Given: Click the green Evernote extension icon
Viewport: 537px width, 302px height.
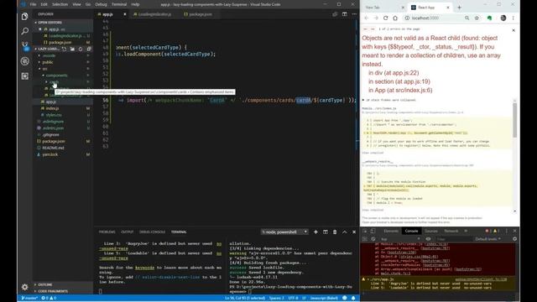Looking at the screenshot, I should (x=489, y=18).
